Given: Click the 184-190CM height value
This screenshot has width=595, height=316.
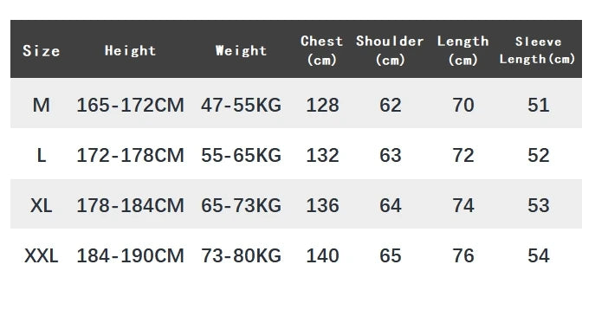Looking at the screenshot, I should tap(130, 255).
